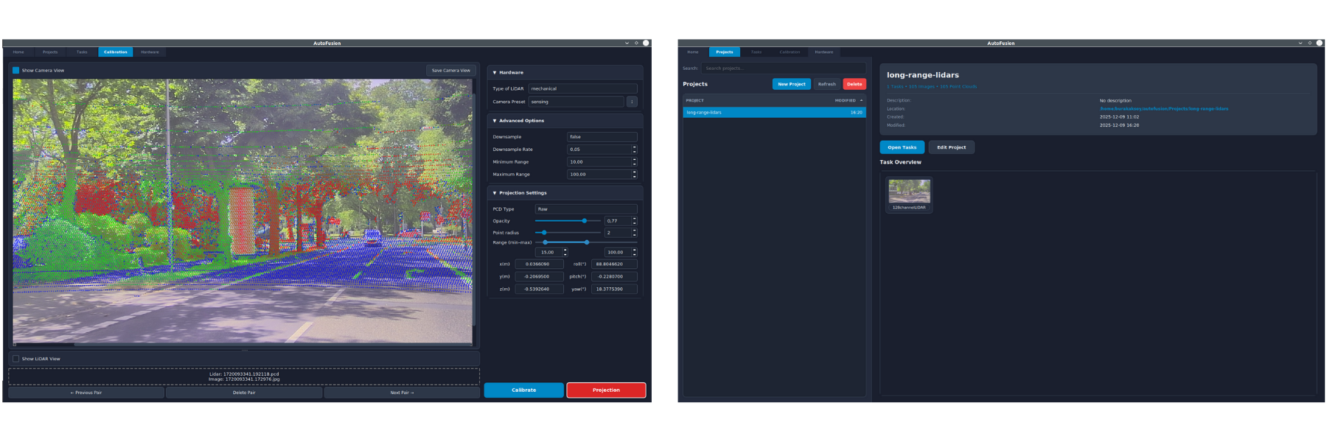Click the New Project button
The image size is (1327, 442).
coord(791,84)
